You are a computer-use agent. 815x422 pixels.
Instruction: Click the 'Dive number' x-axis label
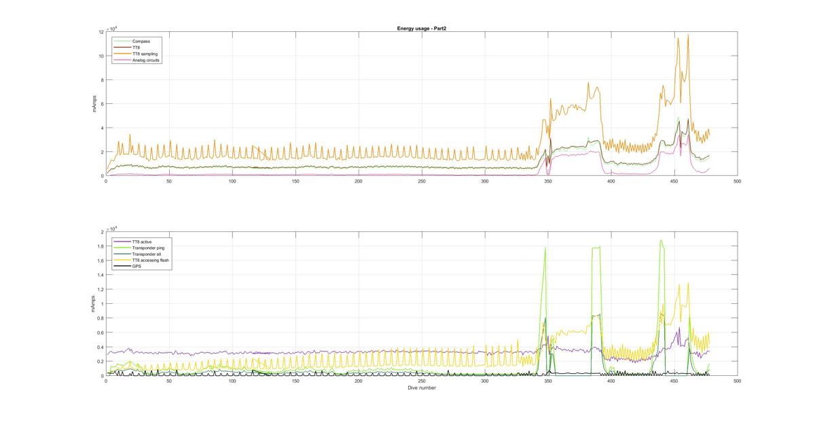pyautogui.click(x=421, y=388)
